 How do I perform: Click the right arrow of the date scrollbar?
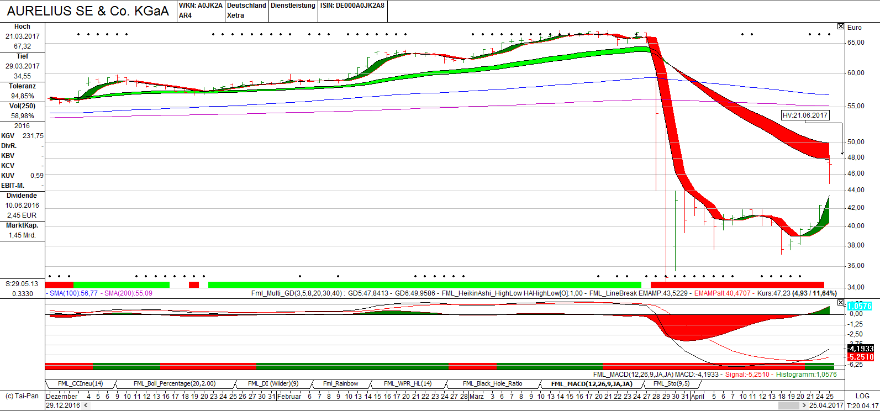[805, 405]
